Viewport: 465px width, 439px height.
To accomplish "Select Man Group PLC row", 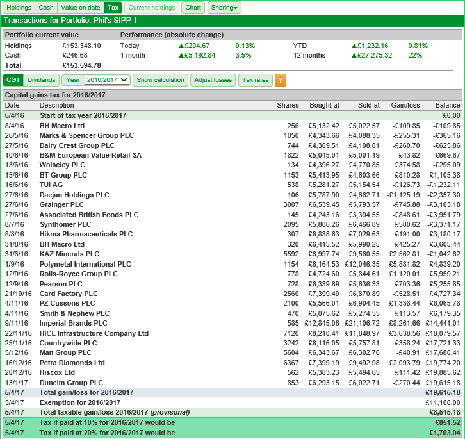I will click(232, 352).
